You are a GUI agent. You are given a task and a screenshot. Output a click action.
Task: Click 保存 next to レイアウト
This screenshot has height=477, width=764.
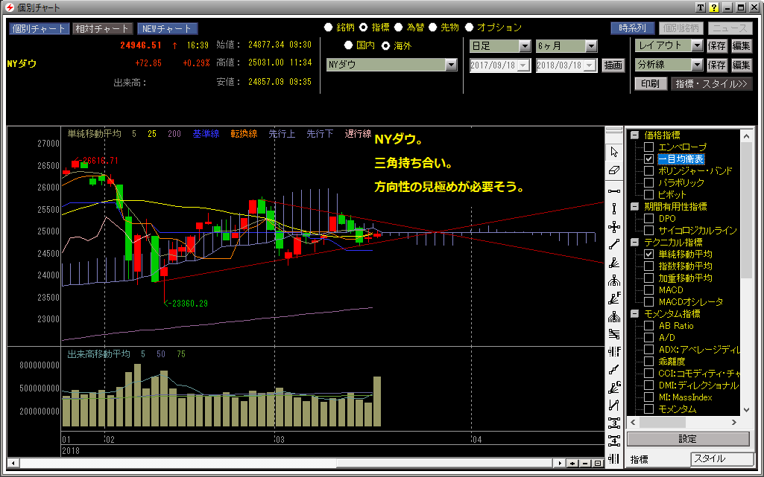point(717,45)
